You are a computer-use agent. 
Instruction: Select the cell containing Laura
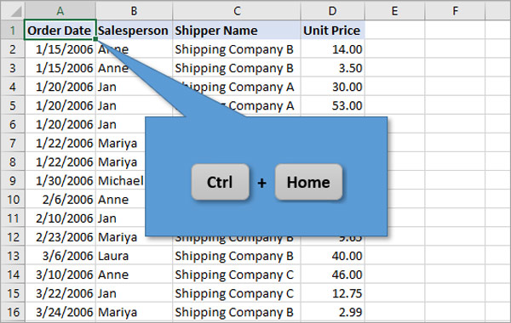pos(135,256)
